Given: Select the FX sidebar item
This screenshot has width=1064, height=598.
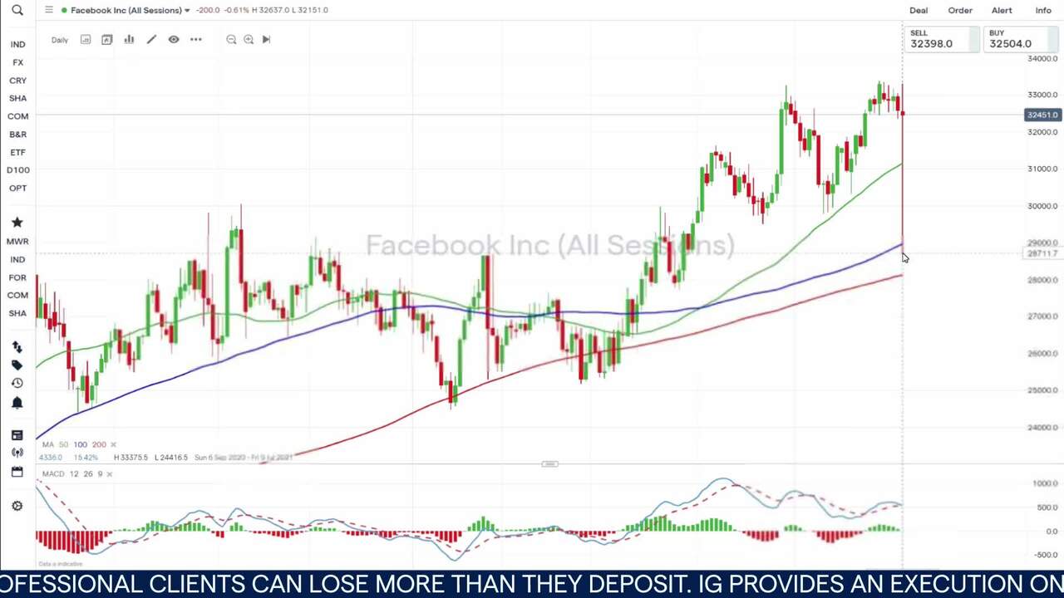Looking at the screenshot, I should [17, 62].
